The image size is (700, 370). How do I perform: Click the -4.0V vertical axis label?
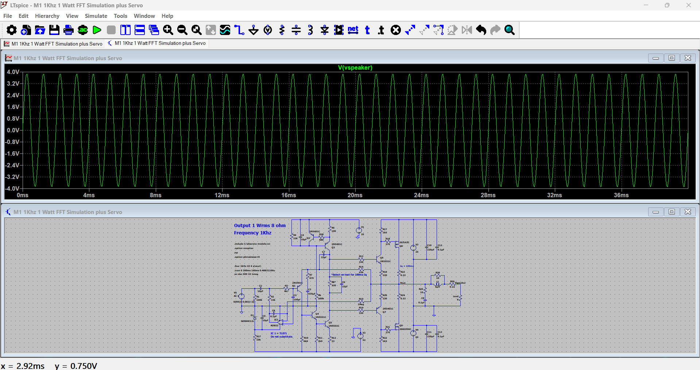(12, 188)
